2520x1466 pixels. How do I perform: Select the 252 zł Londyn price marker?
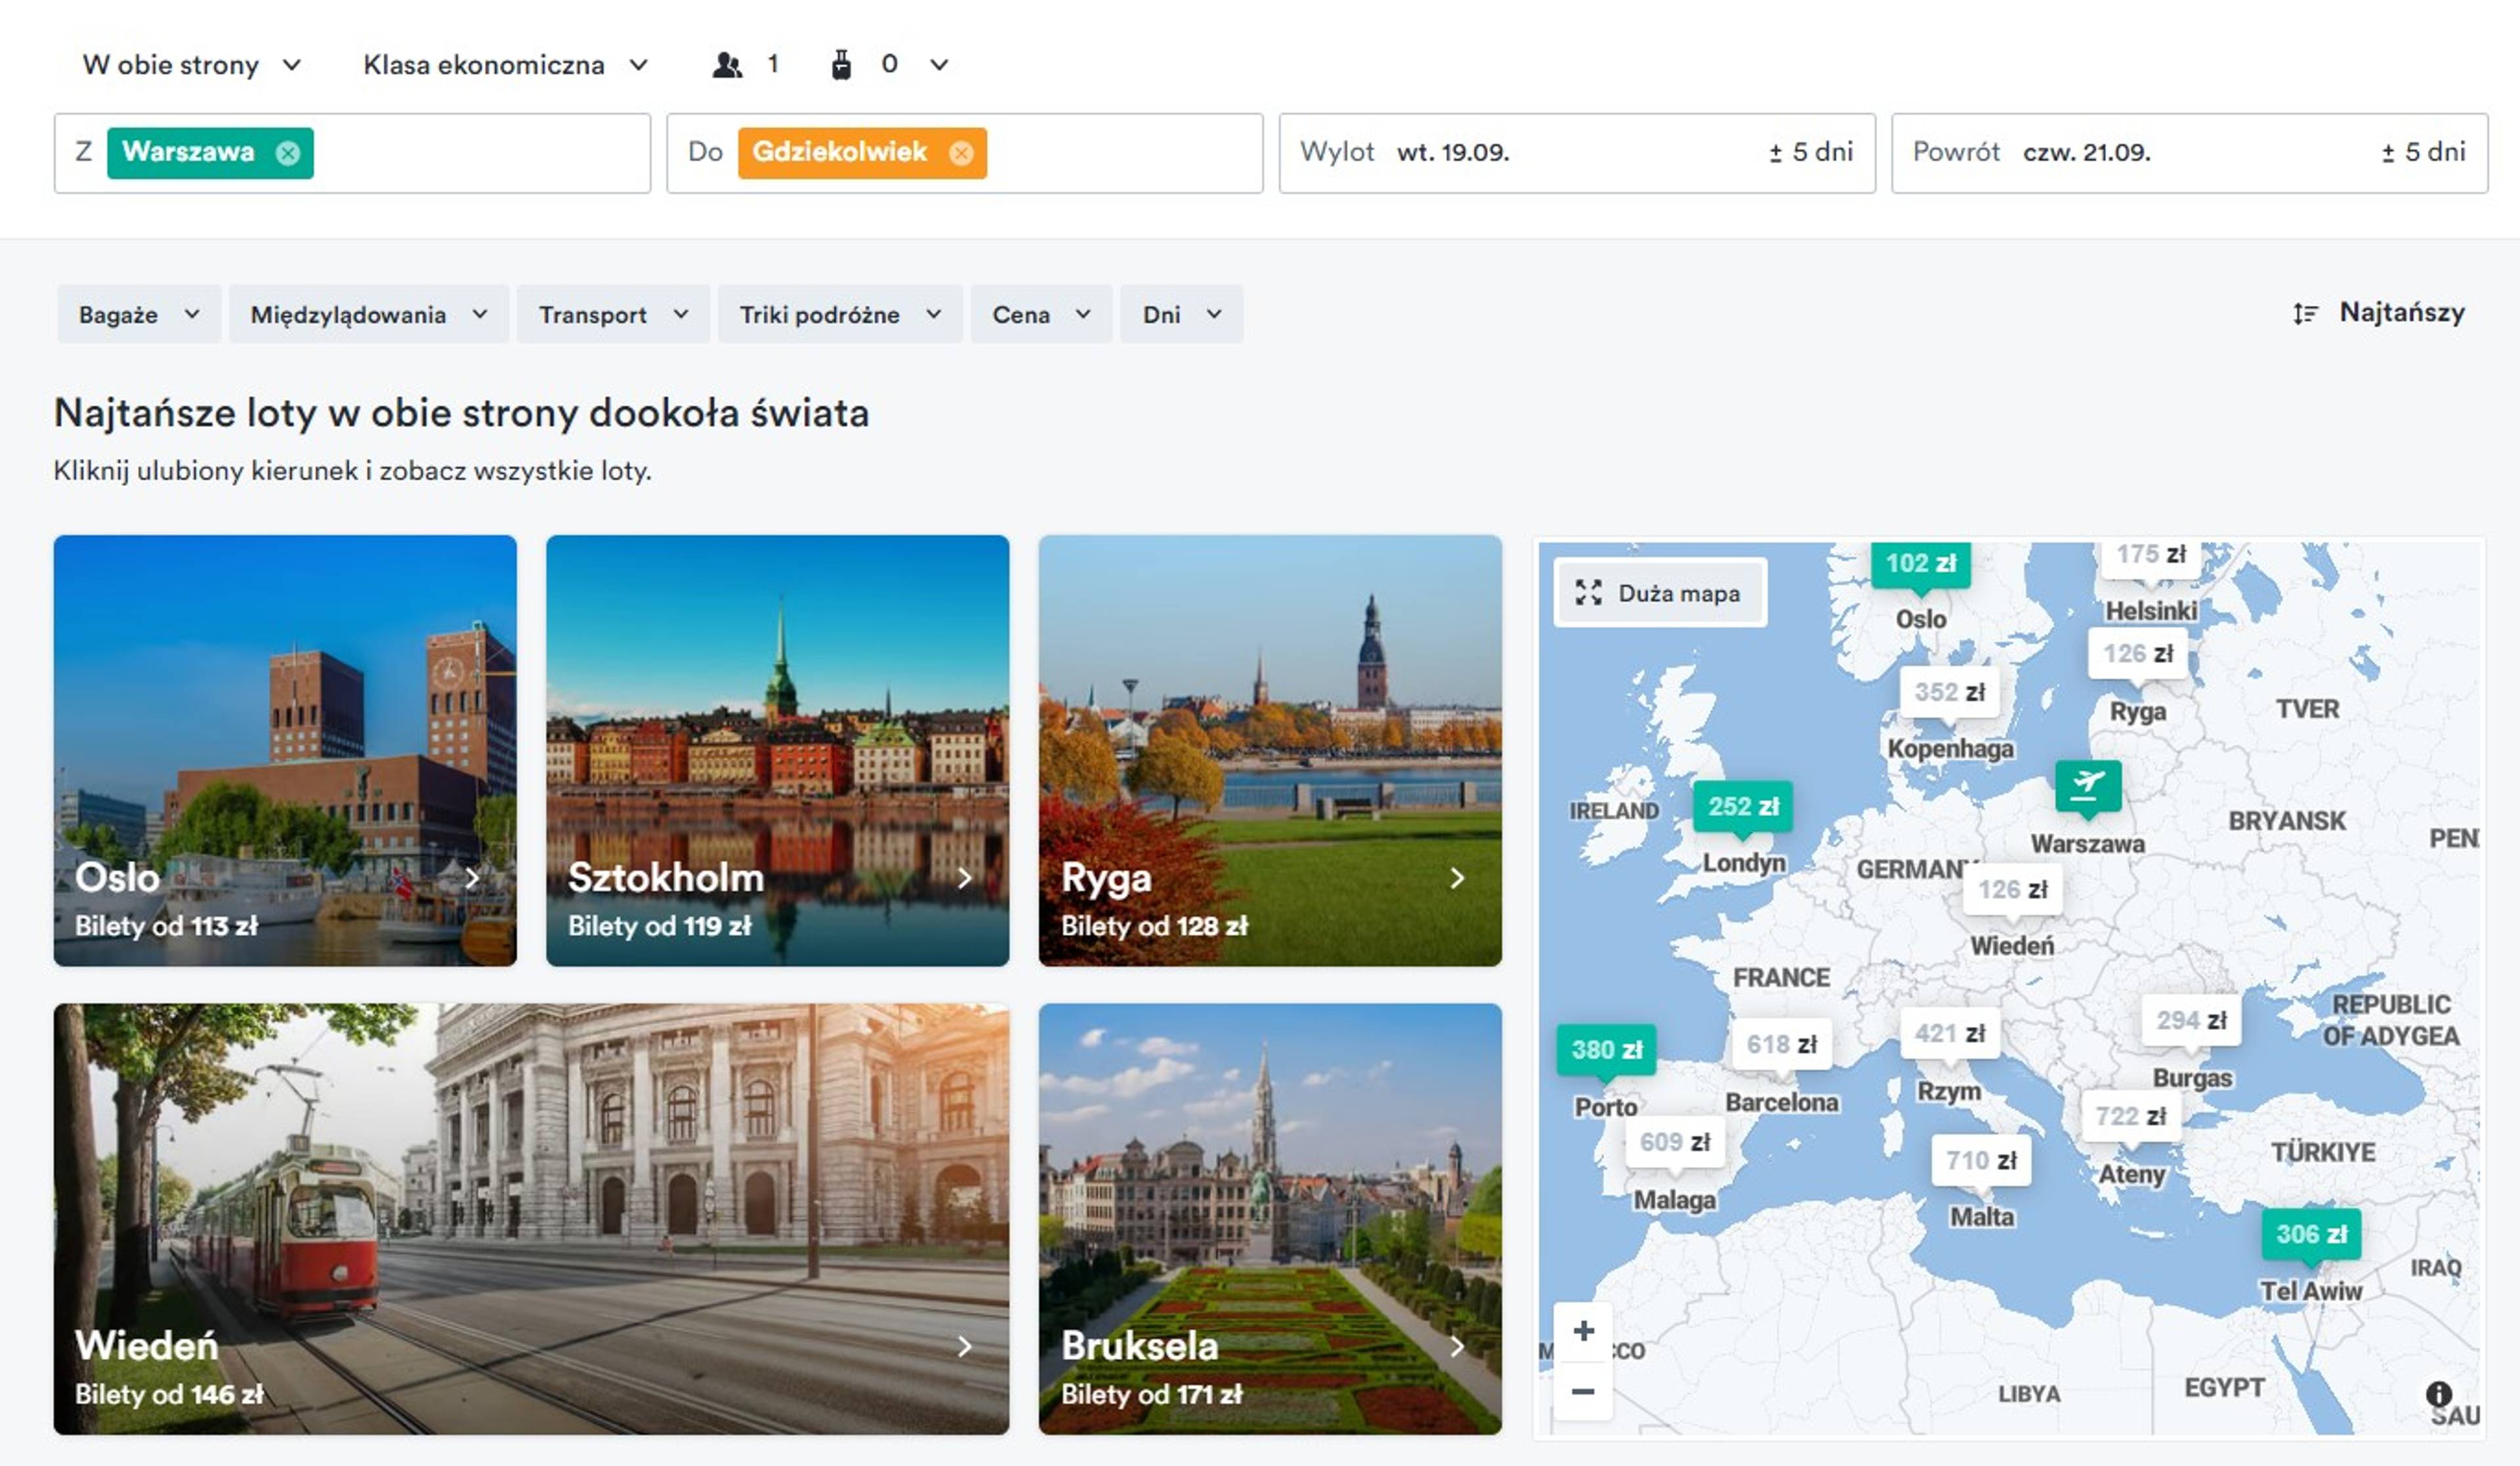pyautogui.click(x=1742, y=806)
